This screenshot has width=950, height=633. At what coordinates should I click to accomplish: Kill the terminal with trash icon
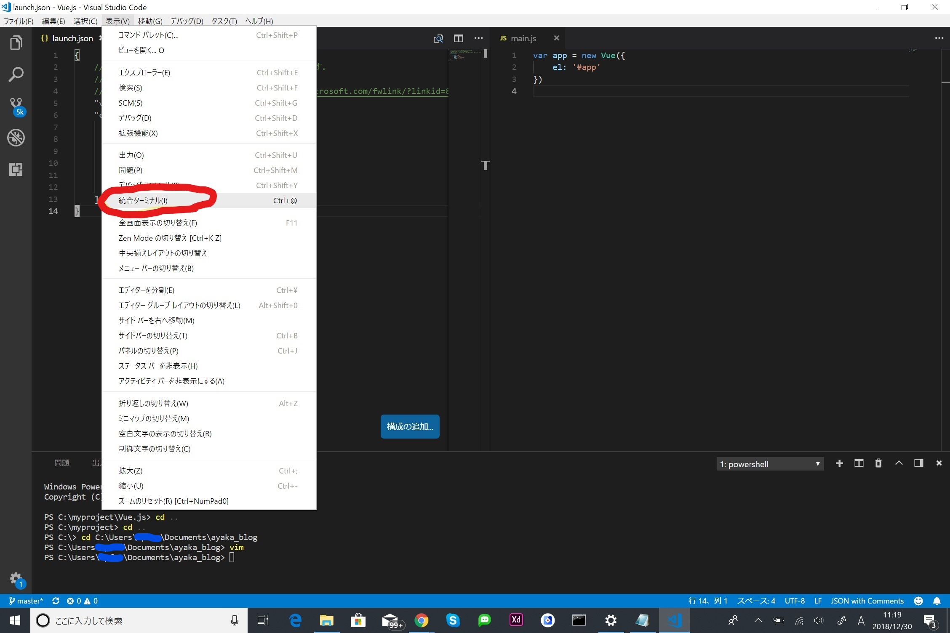[878, 463]
